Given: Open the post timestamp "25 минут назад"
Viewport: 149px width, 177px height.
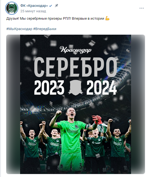Looking at the screenshot, I should (x=33, y=11).
